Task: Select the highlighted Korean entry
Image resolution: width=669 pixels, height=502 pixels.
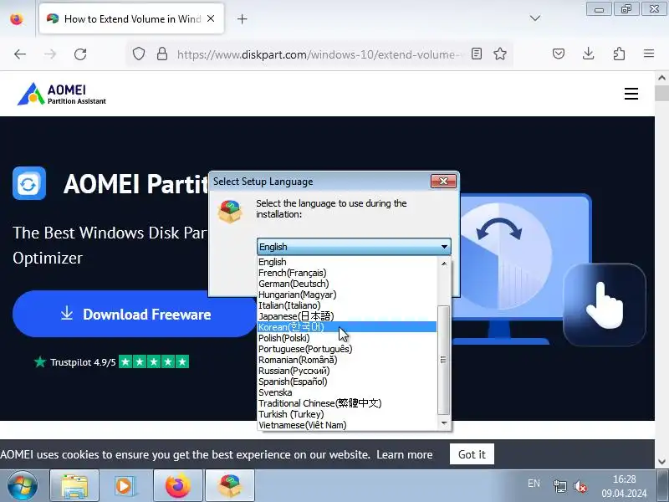Action: 347,327
